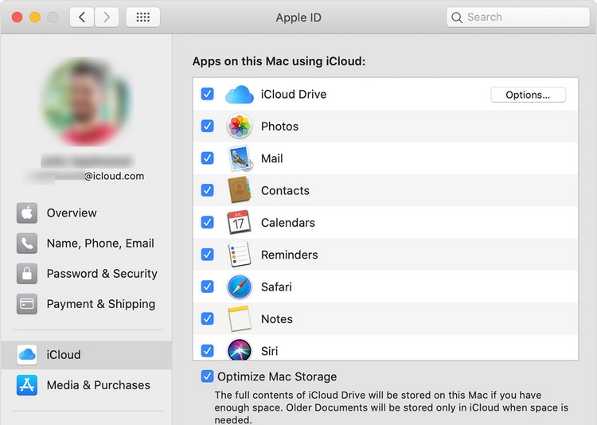Viewport: 597px width, 425px height.
Task: Toggle the Mail checkbox
Action: 207,158
